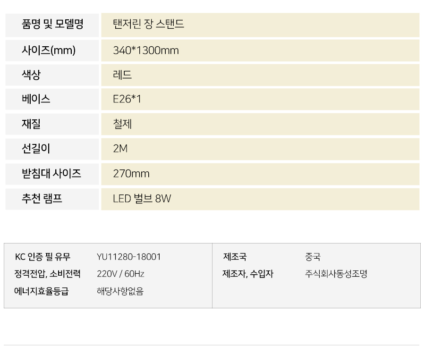425x346 pixels.
Task: Select the 220V / 60Hz rated voltage text
Action: 120,274
